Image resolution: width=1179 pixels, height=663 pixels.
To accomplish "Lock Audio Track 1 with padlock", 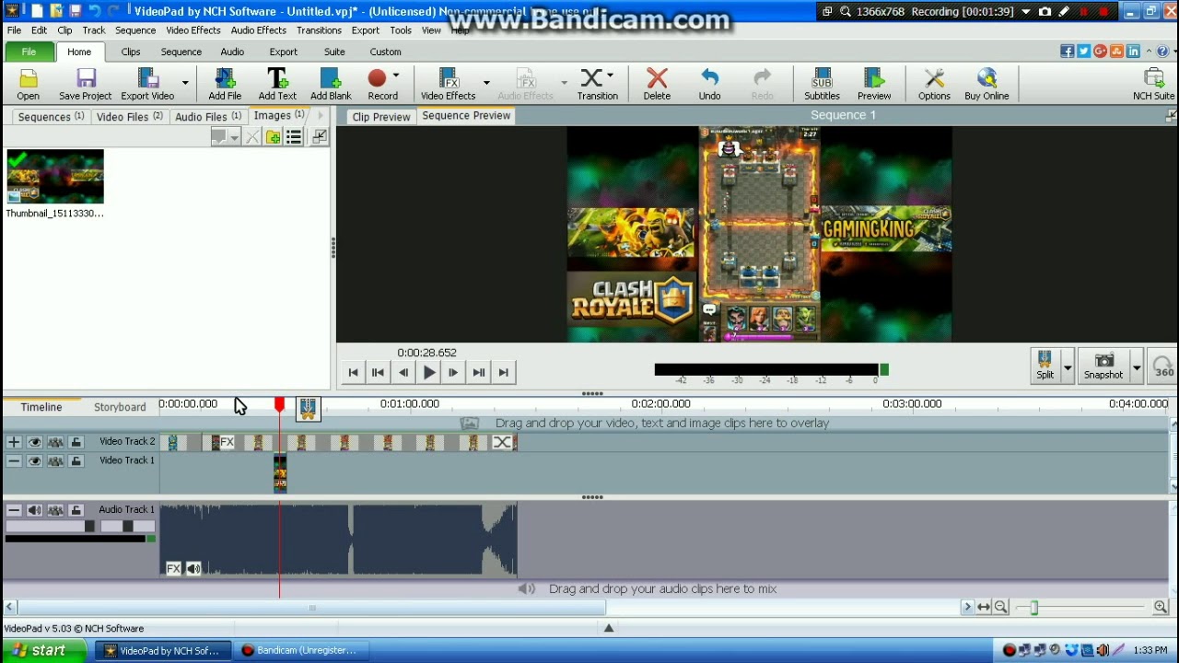I will (x=76, y=509).
